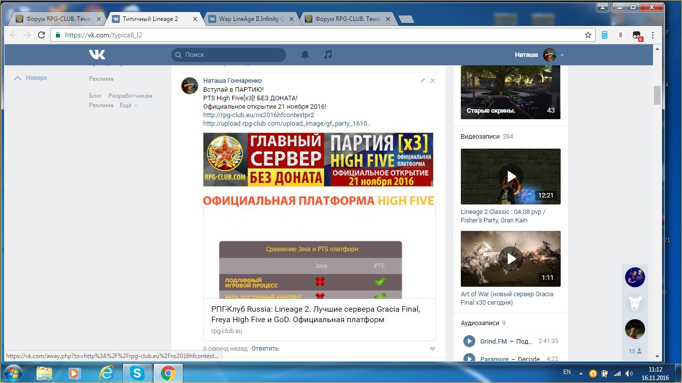682x383 pixels.
Task: Click the Chrome taskbar icon
Action: point(168,373)
